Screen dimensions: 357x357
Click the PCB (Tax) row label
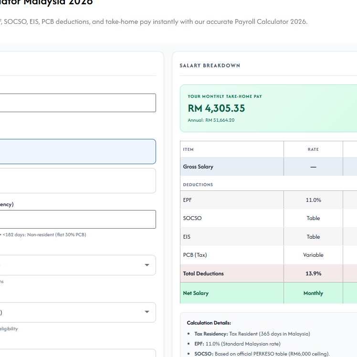click(195, 255)
